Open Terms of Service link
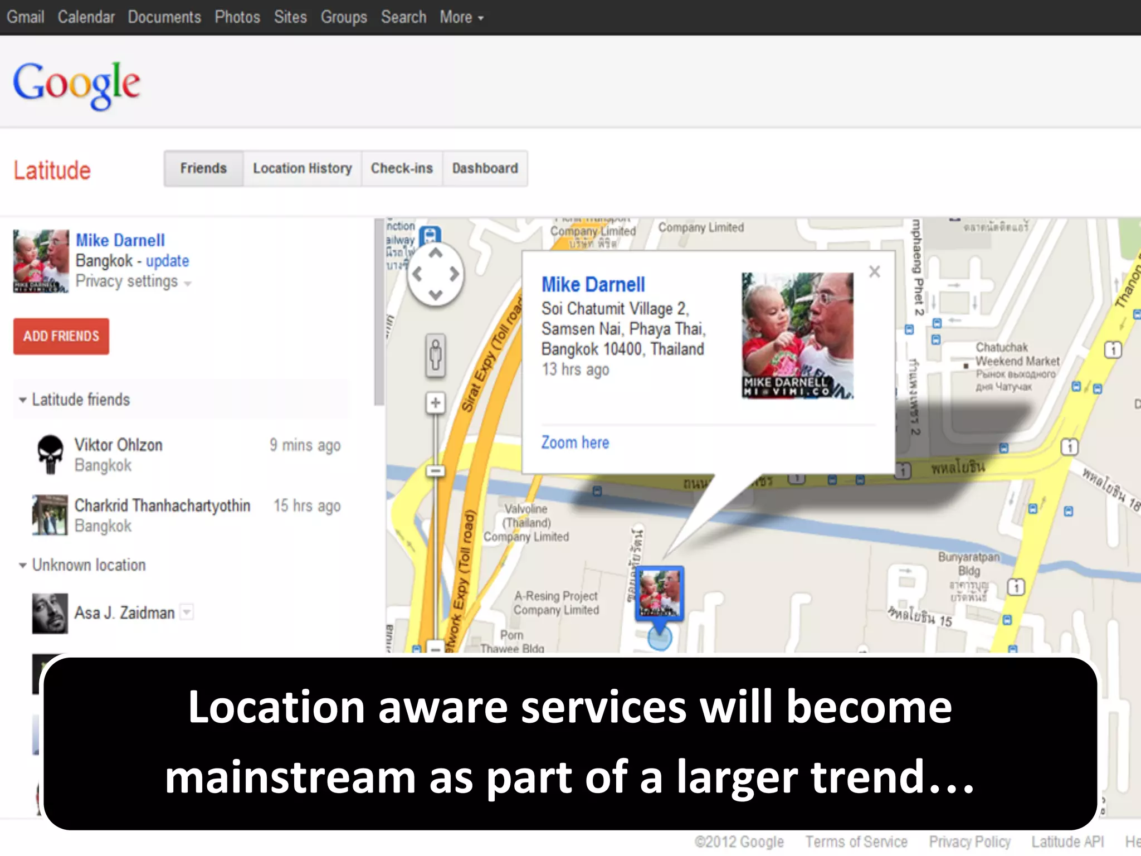The image size is (1141, 856). 856,842
